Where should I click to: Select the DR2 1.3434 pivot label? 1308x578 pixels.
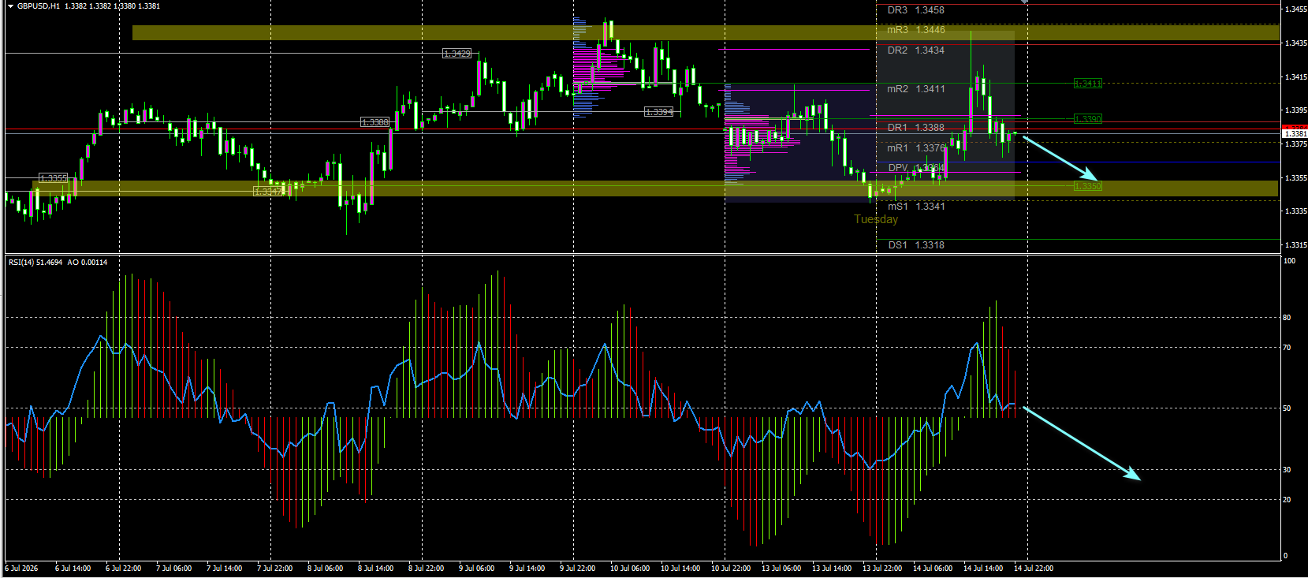click(x=915, y=50)
